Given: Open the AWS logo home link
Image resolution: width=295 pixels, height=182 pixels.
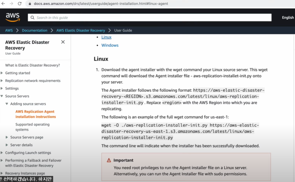Looking at the screenshot, I should pyautogui.click(x=13, y=17).
